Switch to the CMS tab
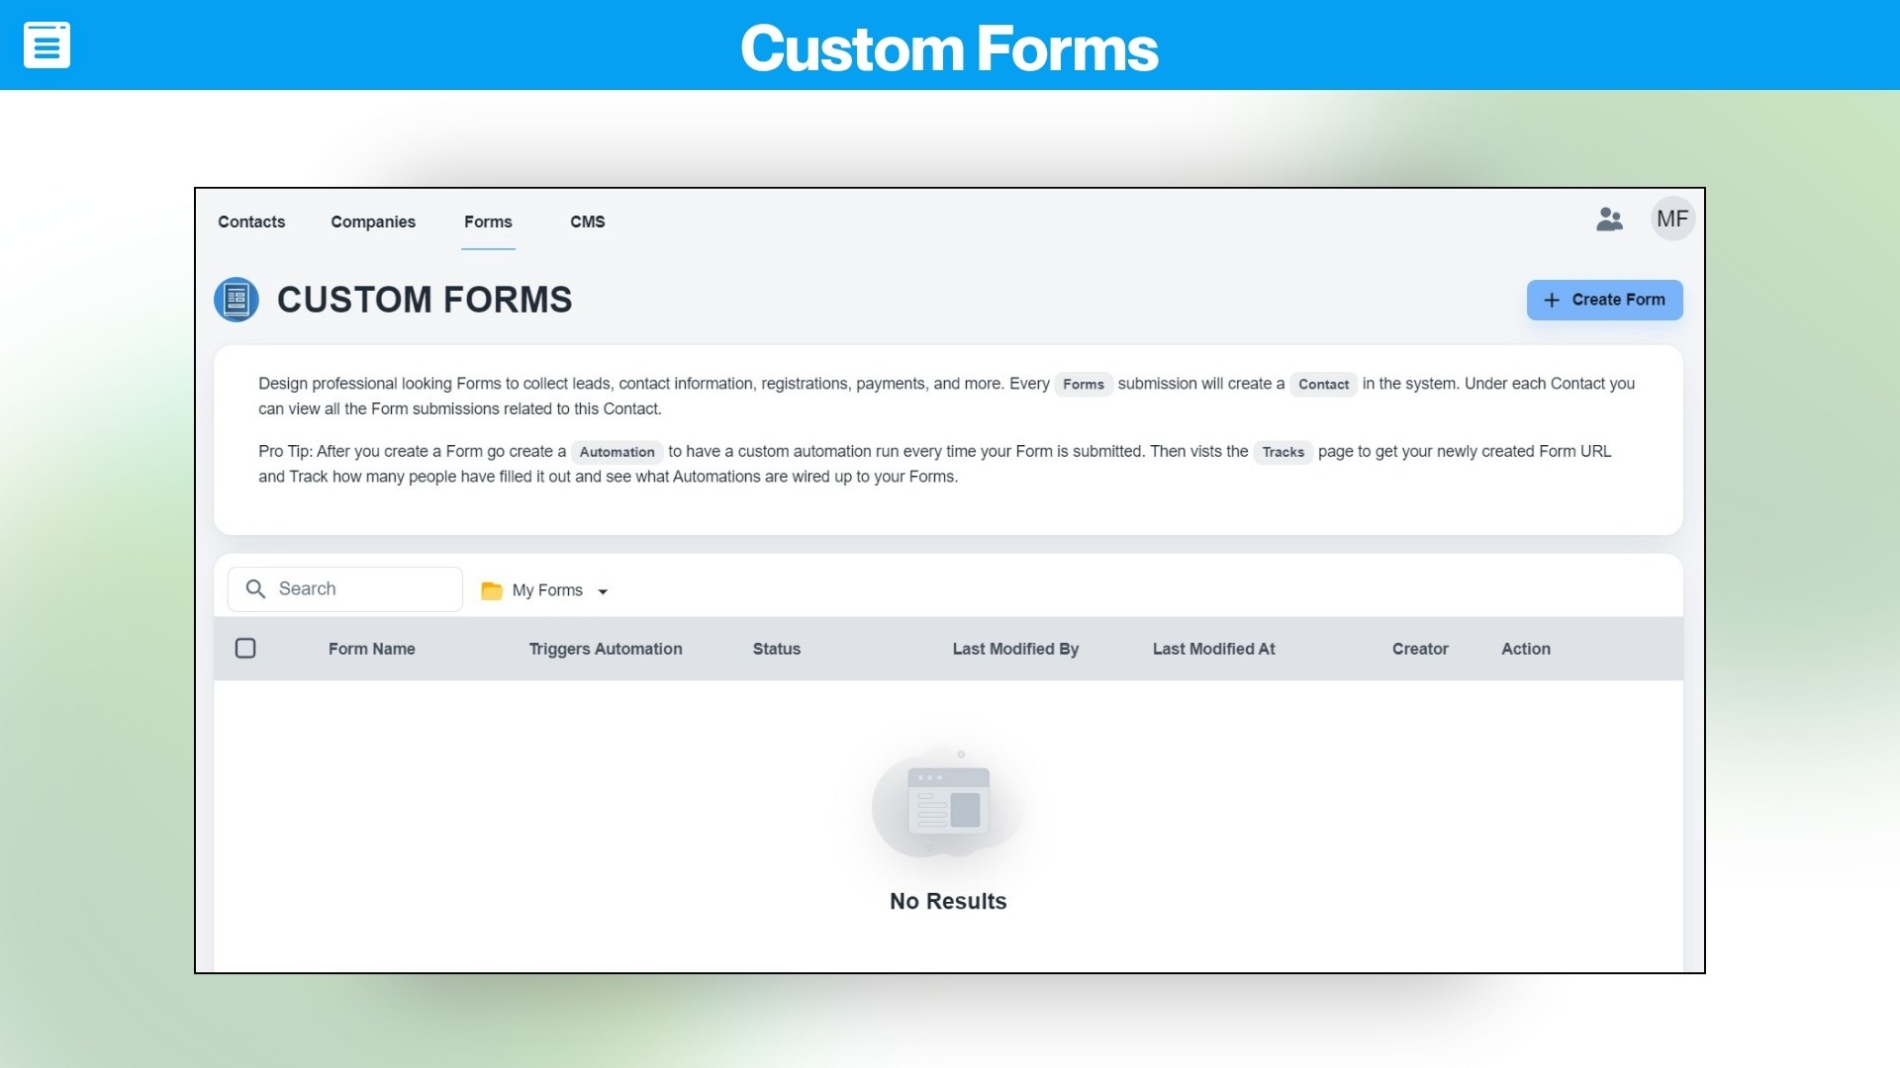The image size is (1900, 1068). [x=588, y=222]
